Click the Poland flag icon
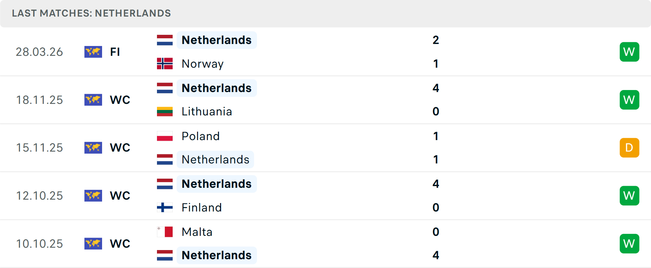This screenshot has width=651, height=268. point(165,136)
